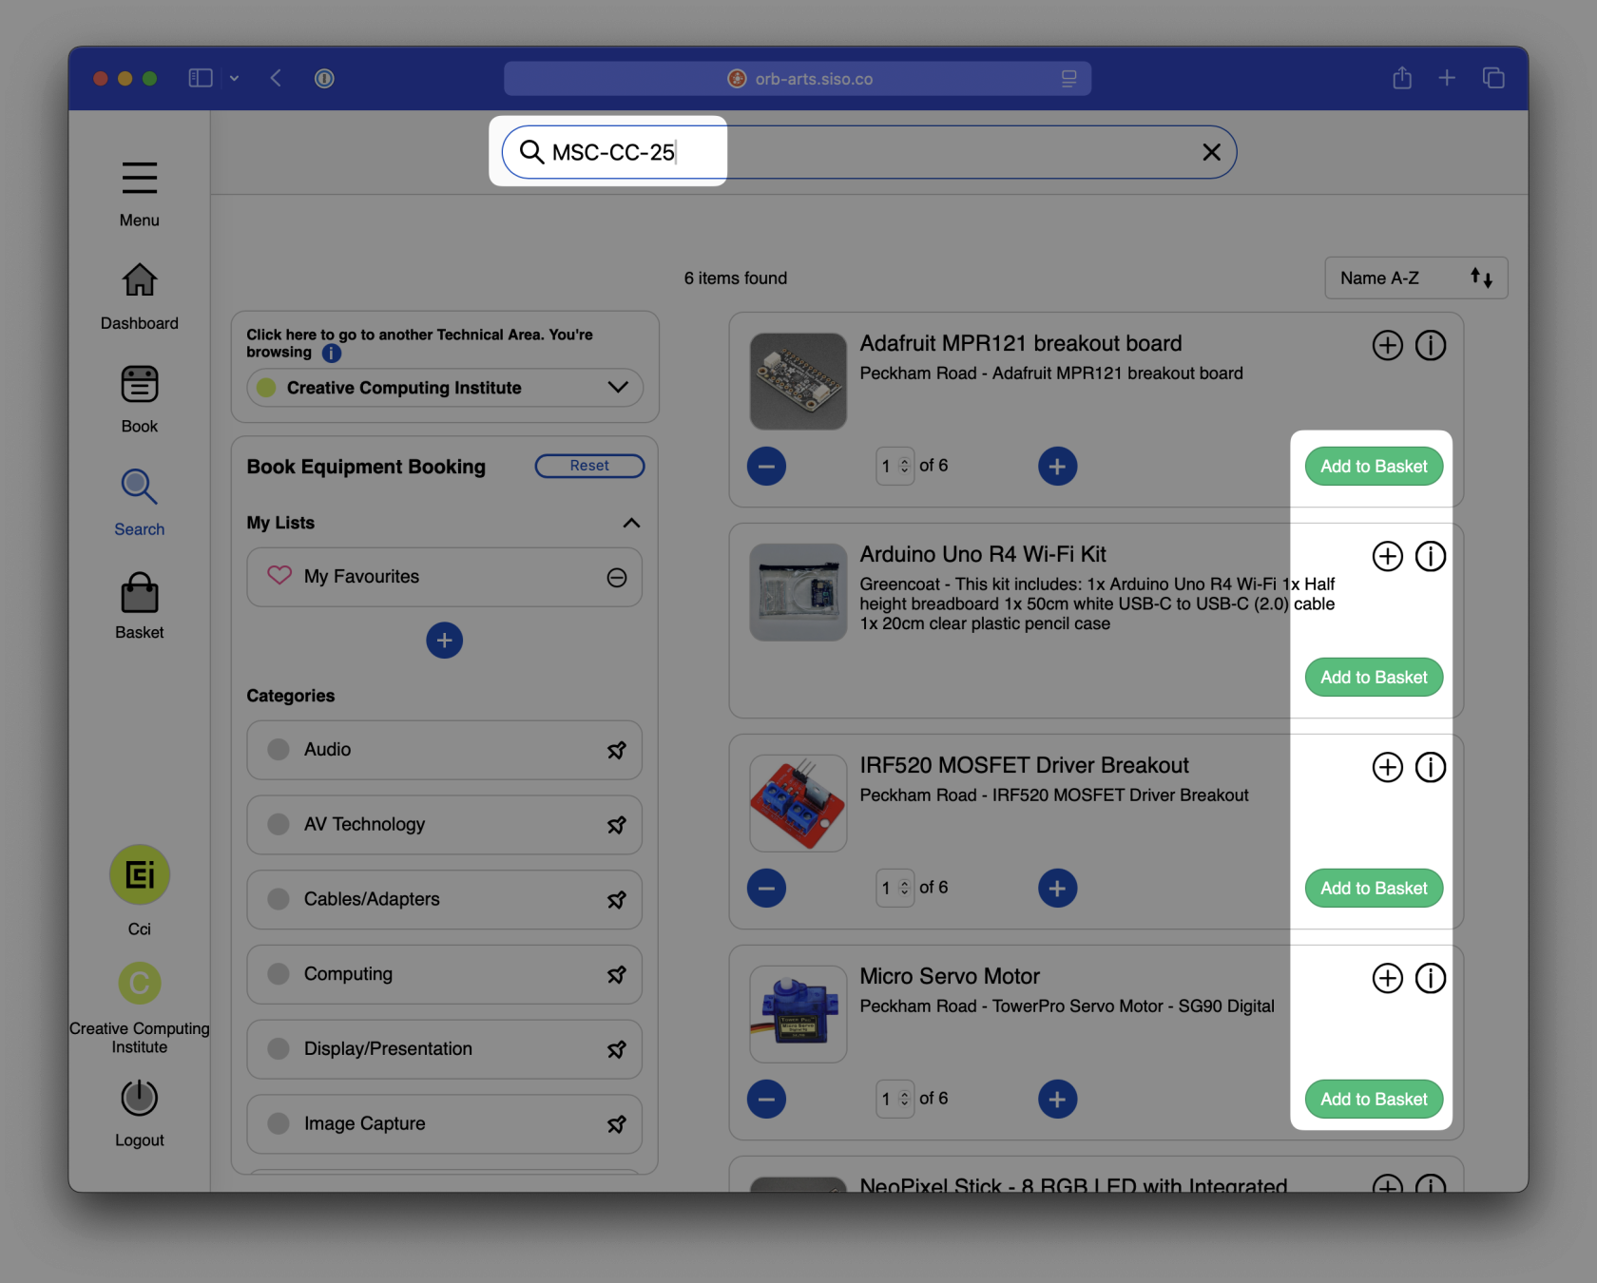Pin the Display/Presentation category
The height and width of the screenshot is (1283, 1597).
click(x=617, y=1049)
